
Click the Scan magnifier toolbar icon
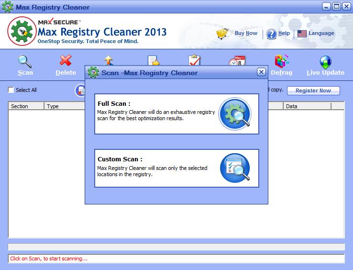click(x=24, y=61)
